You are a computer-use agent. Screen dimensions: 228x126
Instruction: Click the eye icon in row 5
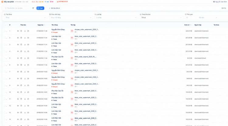[x=18, y=58]
